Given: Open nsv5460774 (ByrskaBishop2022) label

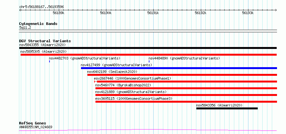Looking at the screenshot, I should coord(123,85).
